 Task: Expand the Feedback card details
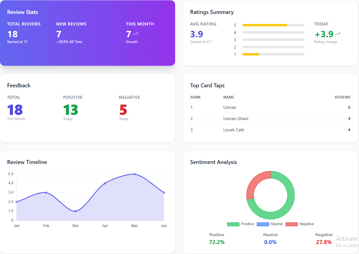point(19,85)
